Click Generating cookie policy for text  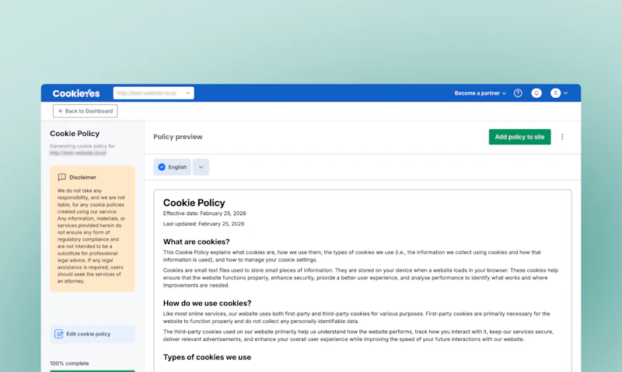[x=82, y=146]
